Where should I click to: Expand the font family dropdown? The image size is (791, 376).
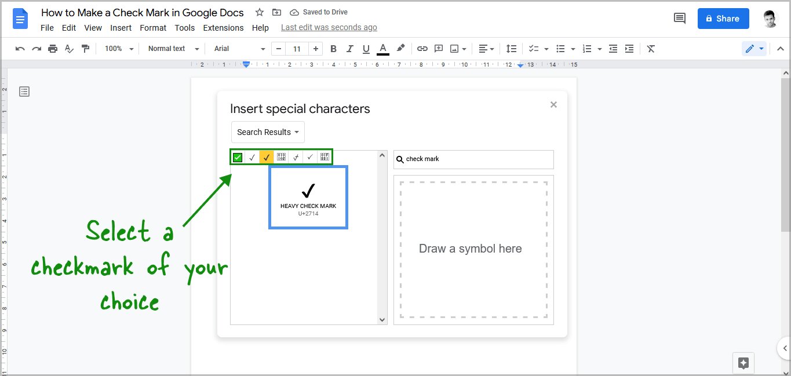point(238,49)
